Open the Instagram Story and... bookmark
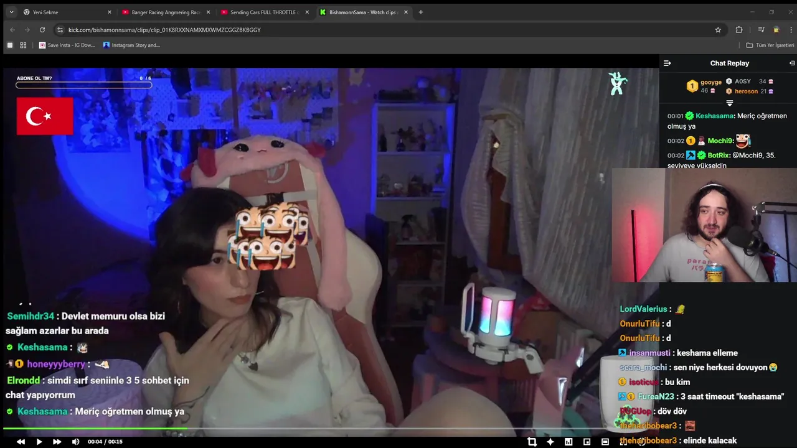The height and width of the screenshot is (448, 797). (x=131, y=45)
